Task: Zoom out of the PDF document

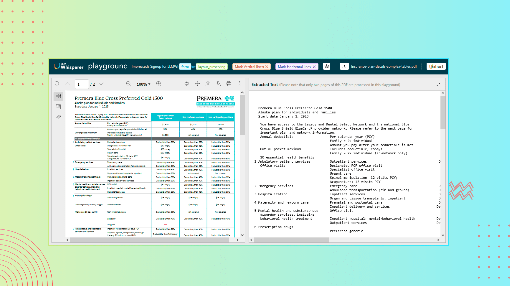Action: pos(128,84)
